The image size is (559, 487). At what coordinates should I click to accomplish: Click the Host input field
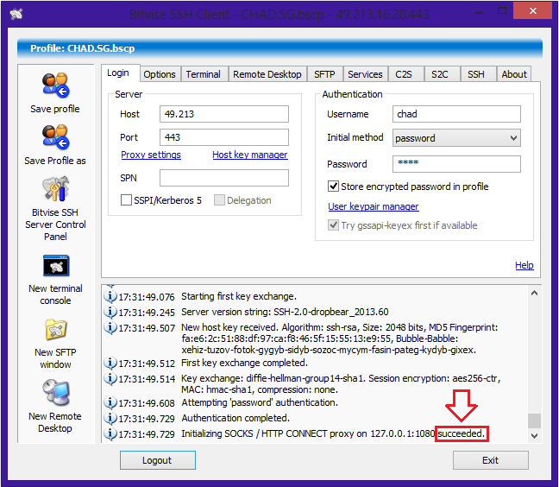click(224, 114)
